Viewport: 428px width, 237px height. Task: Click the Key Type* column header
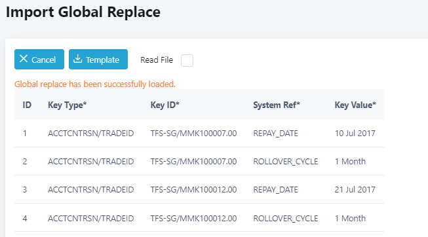67,105
